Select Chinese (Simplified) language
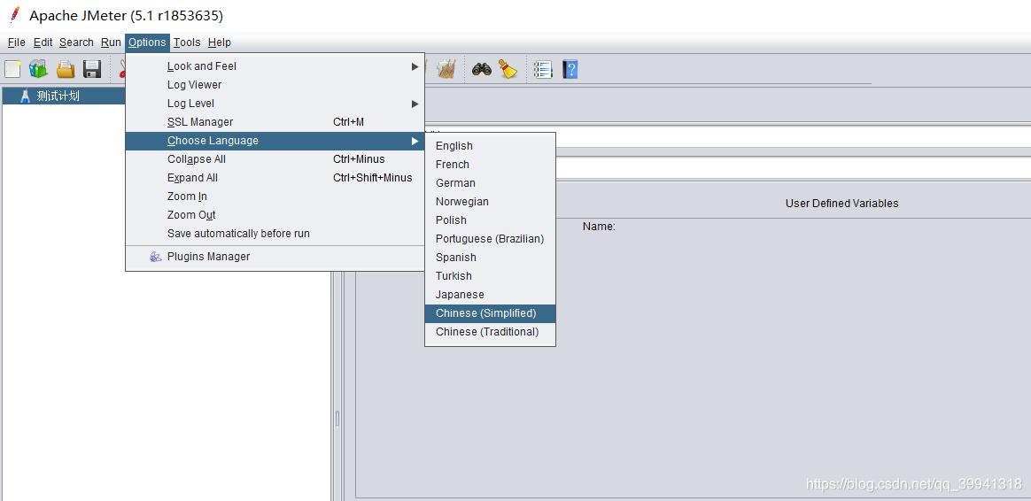 coord(491,313)
